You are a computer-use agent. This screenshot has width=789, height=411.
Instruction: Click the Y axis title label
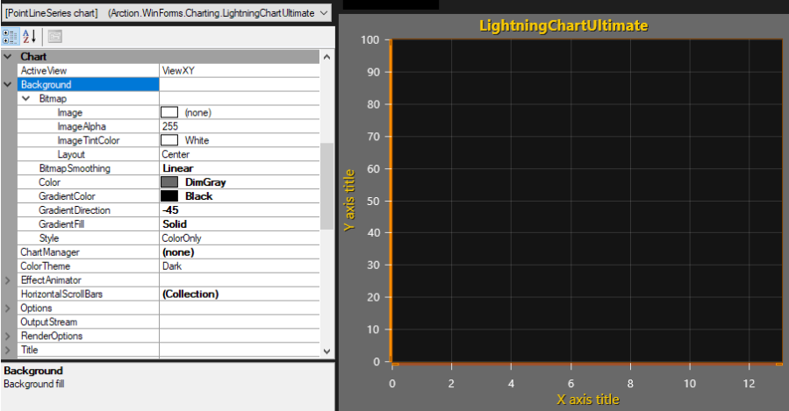349,201
